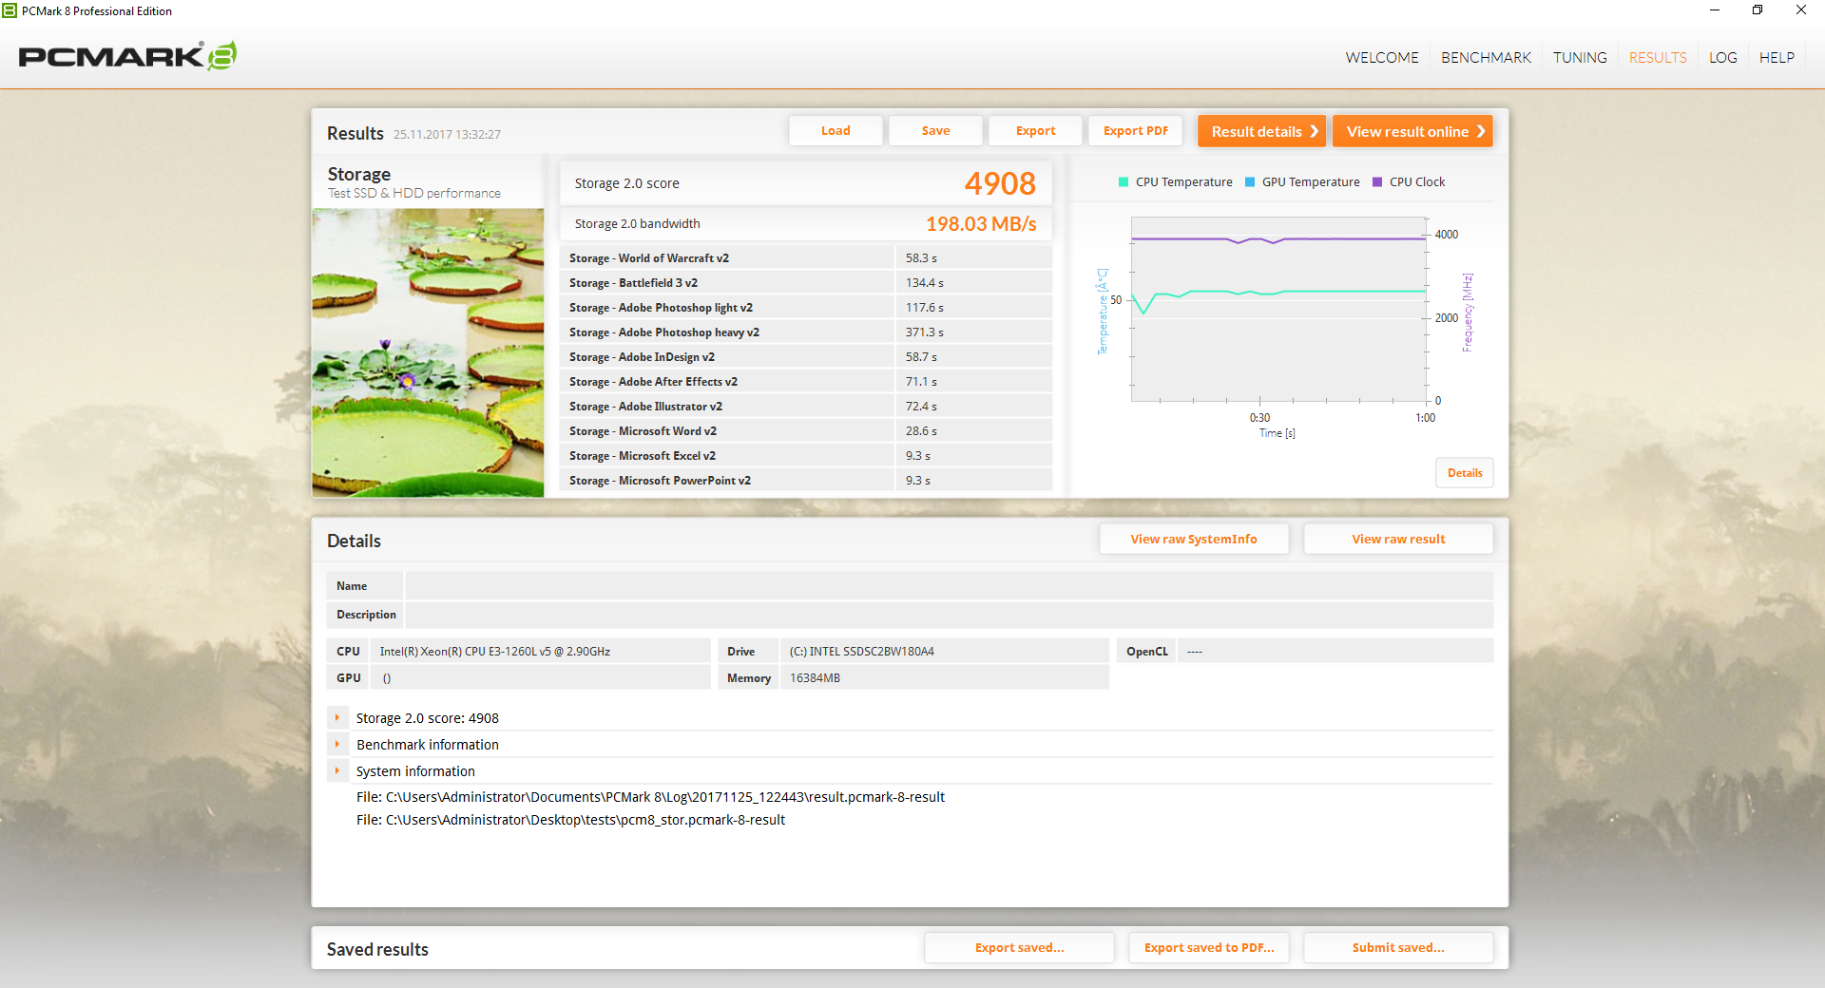Click View raw SystemInfo

coord(1194,539)
